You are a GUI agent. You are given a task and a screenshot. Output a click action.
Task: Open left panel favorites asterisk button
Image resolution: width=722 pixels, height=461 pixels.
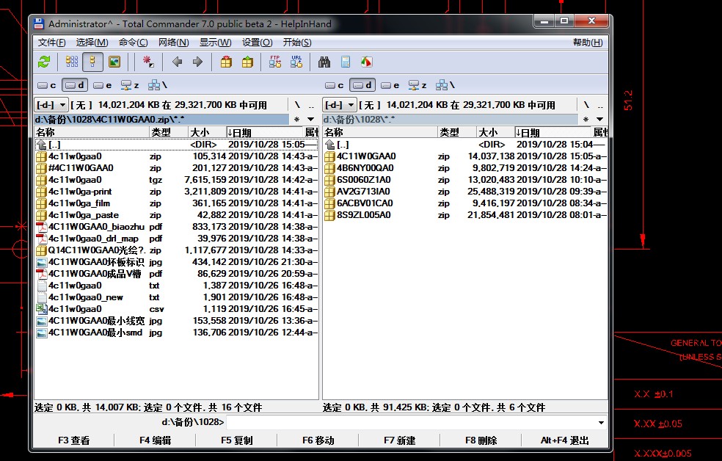point(297,120)
